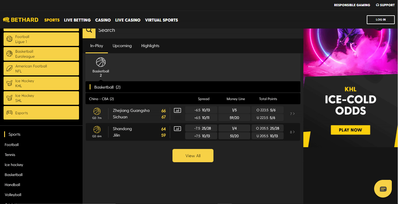Open Zhejiang Guangsha team name
Screen dimensions: 398x204
coord(131,111)
